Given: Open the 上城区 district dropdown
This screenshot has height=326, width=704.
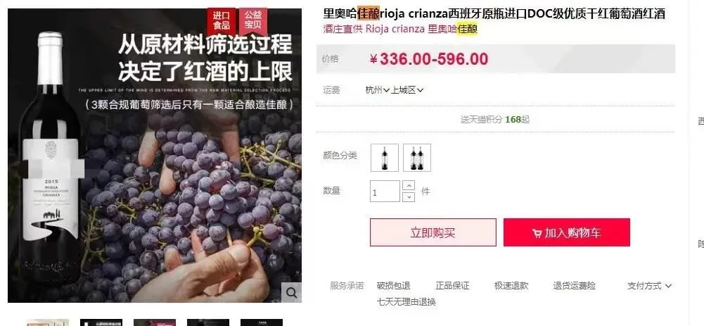Looking at the screenshot, I should coord(407,90).
